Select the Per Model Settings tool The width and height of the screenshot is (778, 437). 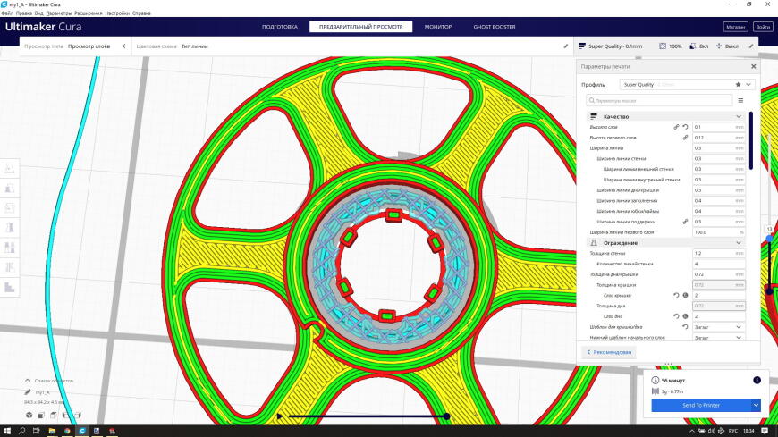(x=10, y=248)
